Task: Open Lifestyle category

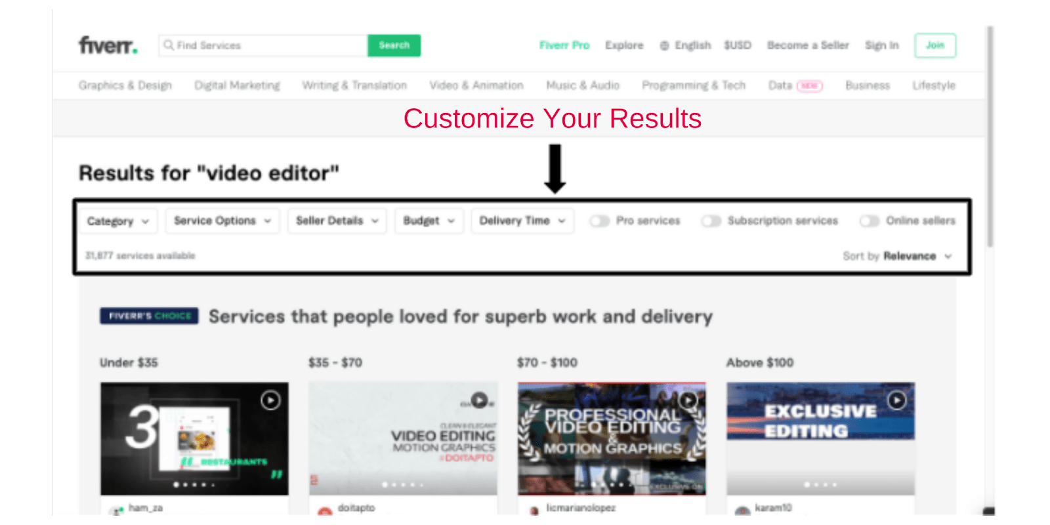Action: [x=934, y=85]
